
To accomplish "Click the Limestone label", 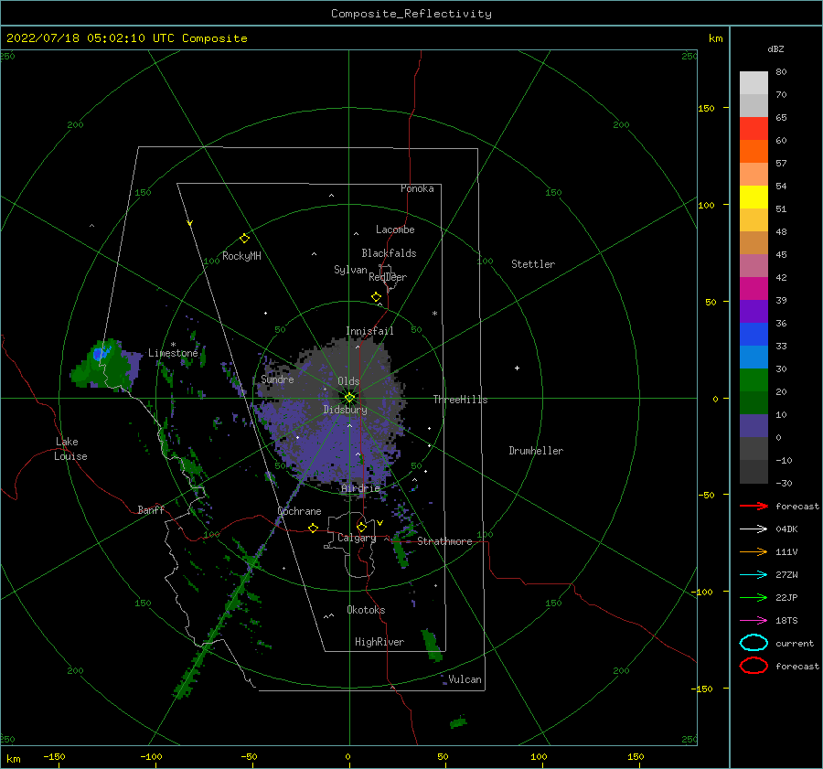I will pos(173,353).
